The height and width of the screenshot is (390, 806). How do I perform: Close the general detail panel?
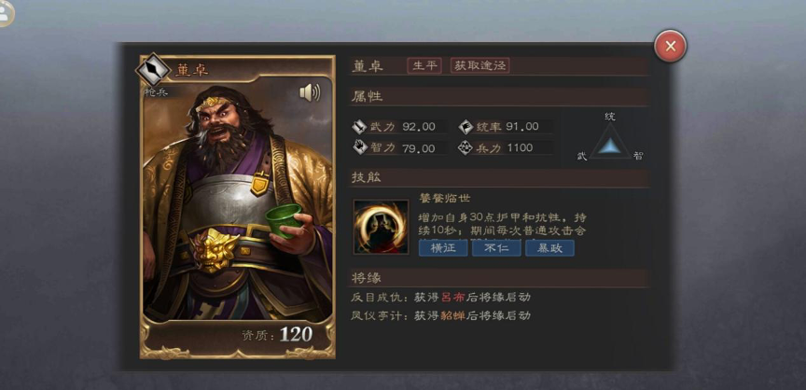[x=671, y=47]
